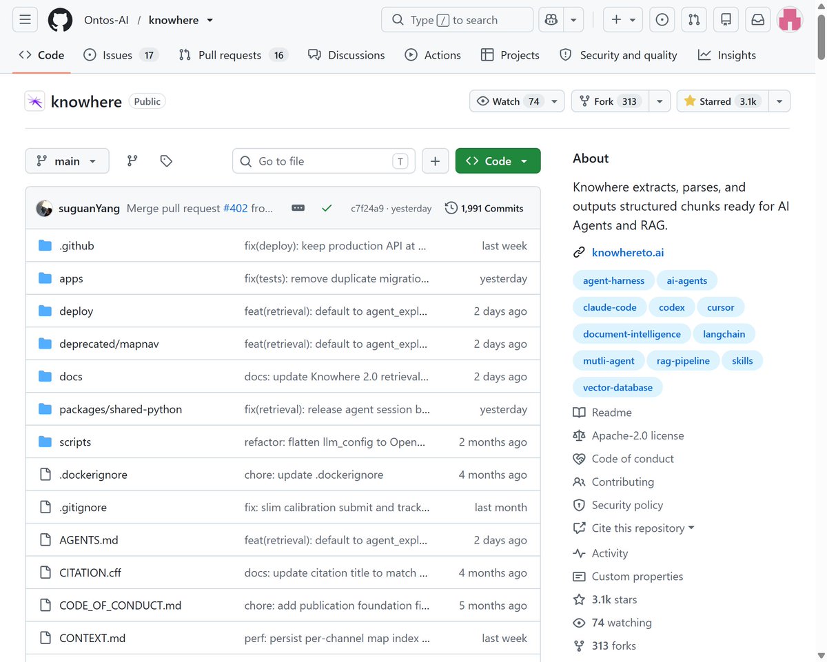
Task: Open the Insights tab
Action: tap(727, 55)
